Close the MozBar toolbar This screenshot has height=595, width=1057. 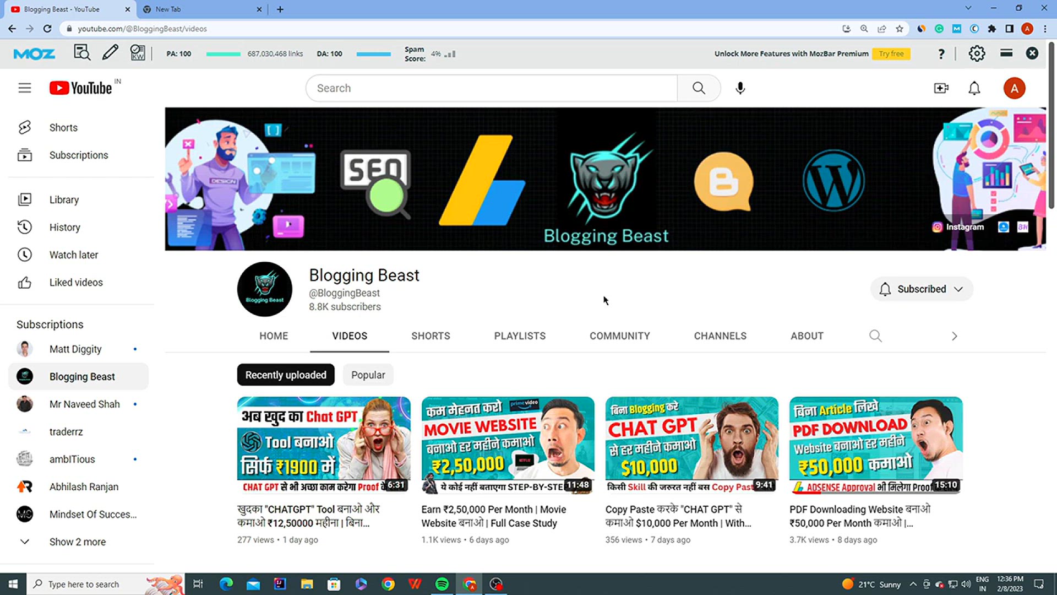tap(1032, 53)
